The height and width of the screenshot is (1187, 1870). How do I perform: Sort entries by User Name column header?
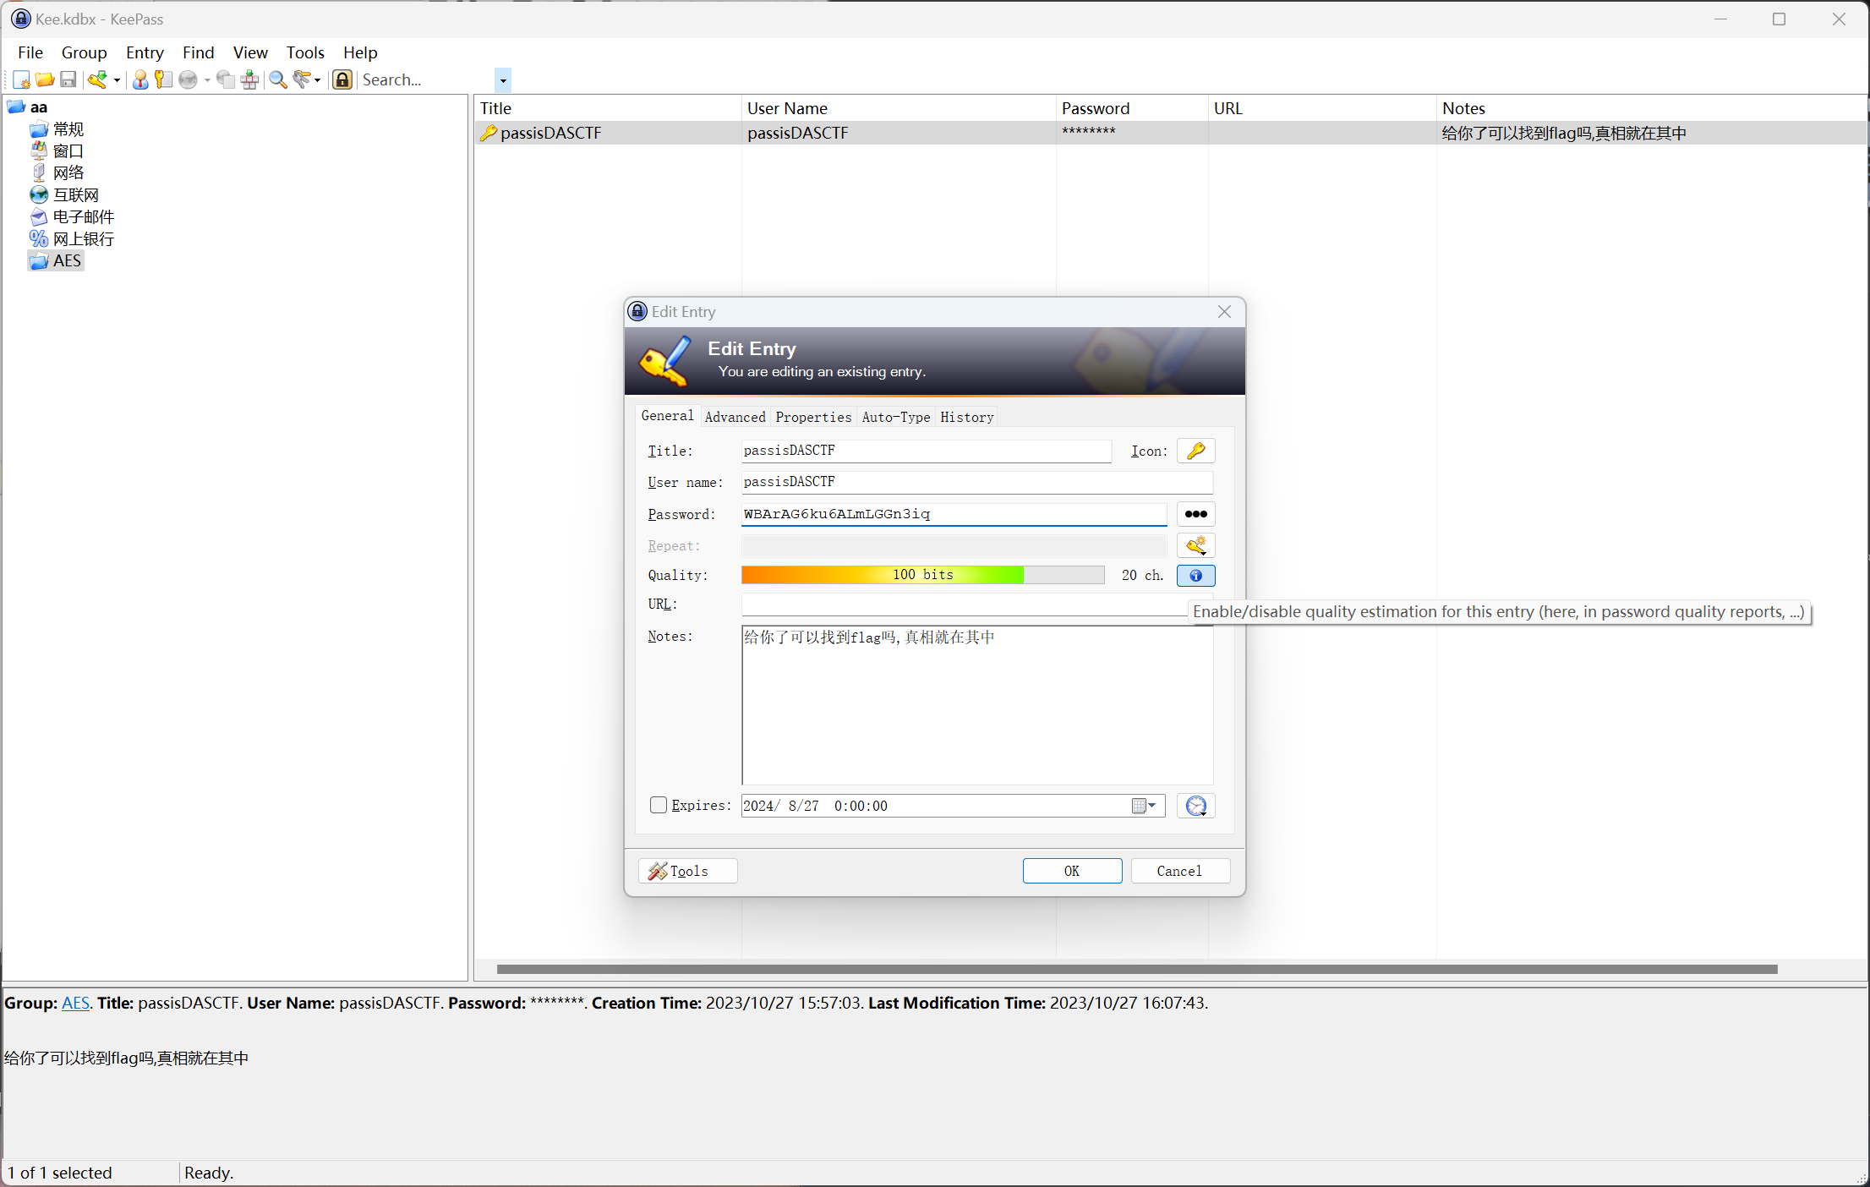pos(898,108)
